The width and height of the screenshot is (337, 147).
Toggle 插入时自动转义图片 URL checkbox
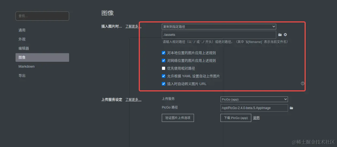click(x=164, y=84)
